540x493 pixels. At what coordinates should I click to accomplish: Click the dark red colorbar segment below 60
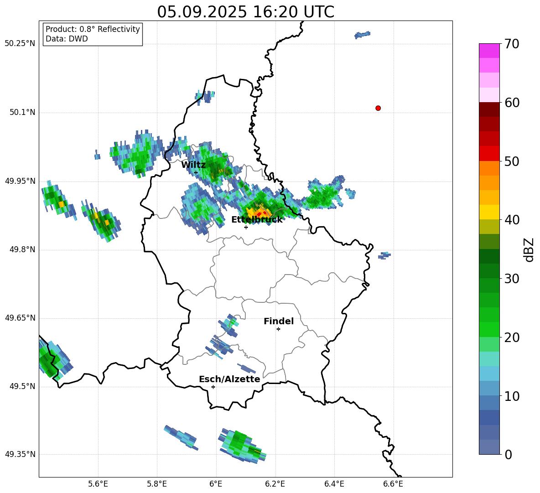point(489,109)
